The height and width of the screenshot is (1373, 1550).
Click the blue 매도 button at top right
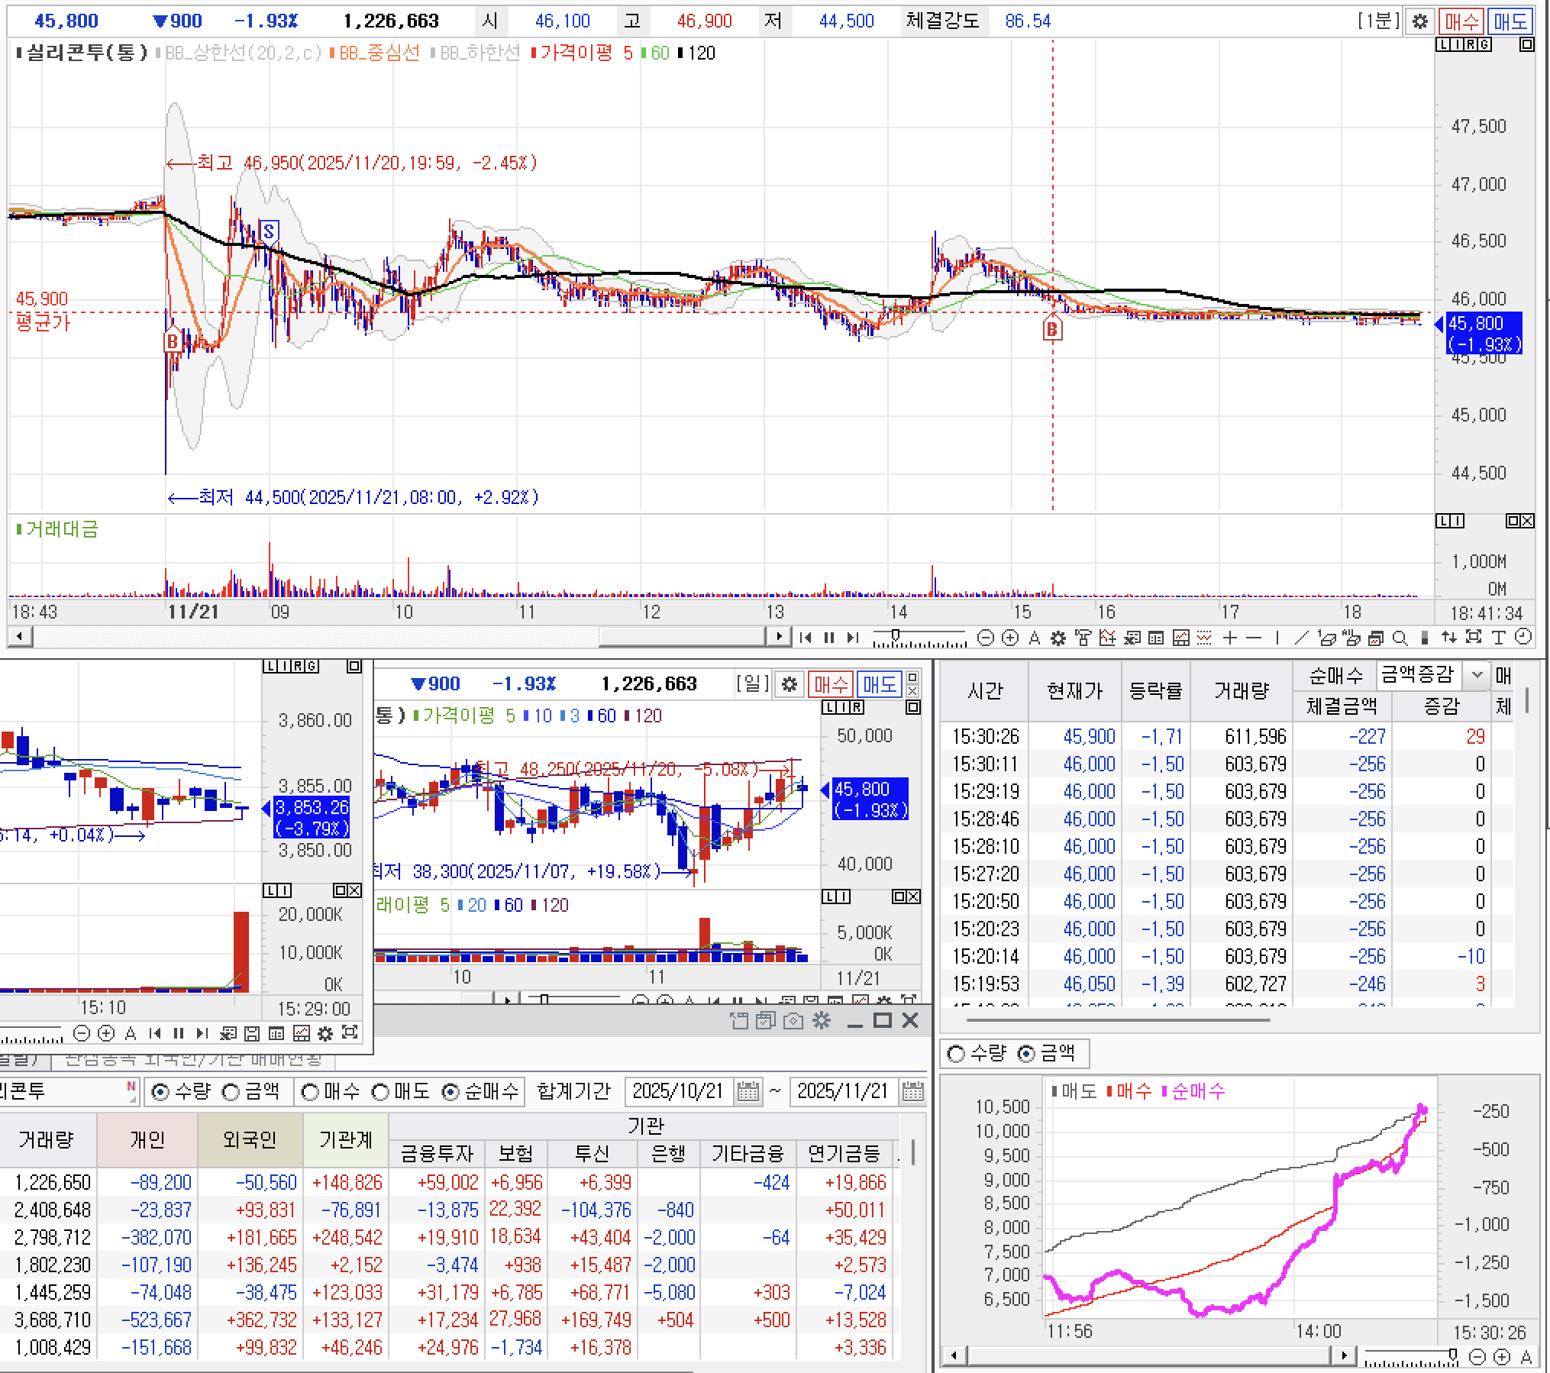(1510, 21)
